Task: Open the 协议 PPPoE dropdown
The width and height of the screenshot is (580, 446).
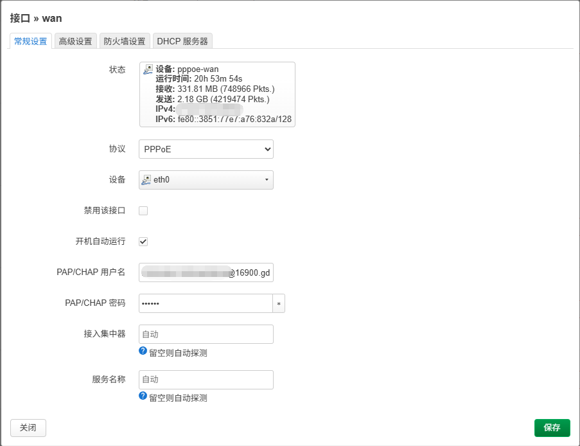Action: point(206,149)
